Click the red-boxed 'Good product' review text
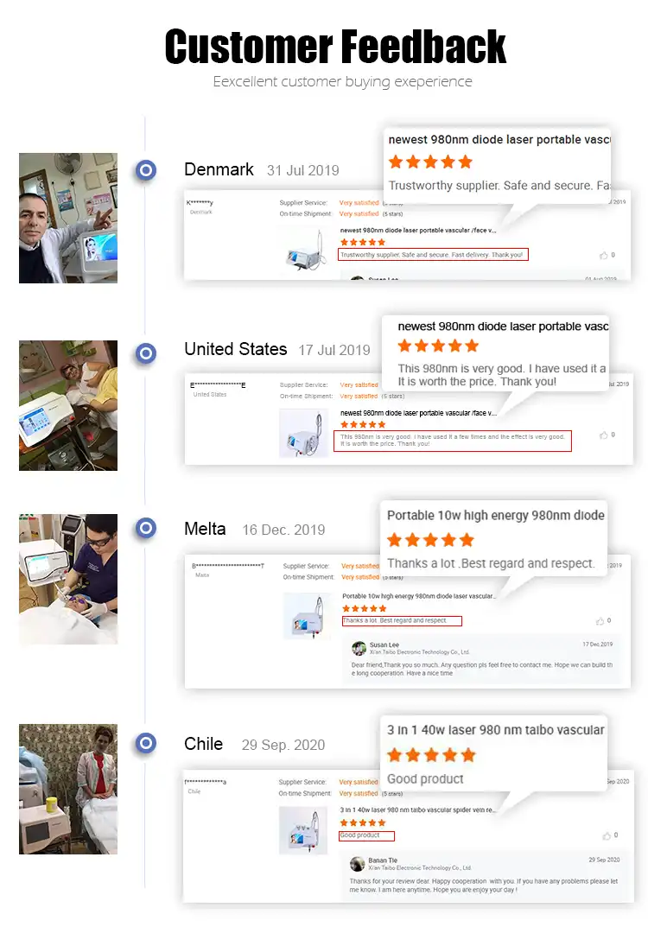Image resolution: width=648 pixels, height=946 pixels. [x=366, y=835]
